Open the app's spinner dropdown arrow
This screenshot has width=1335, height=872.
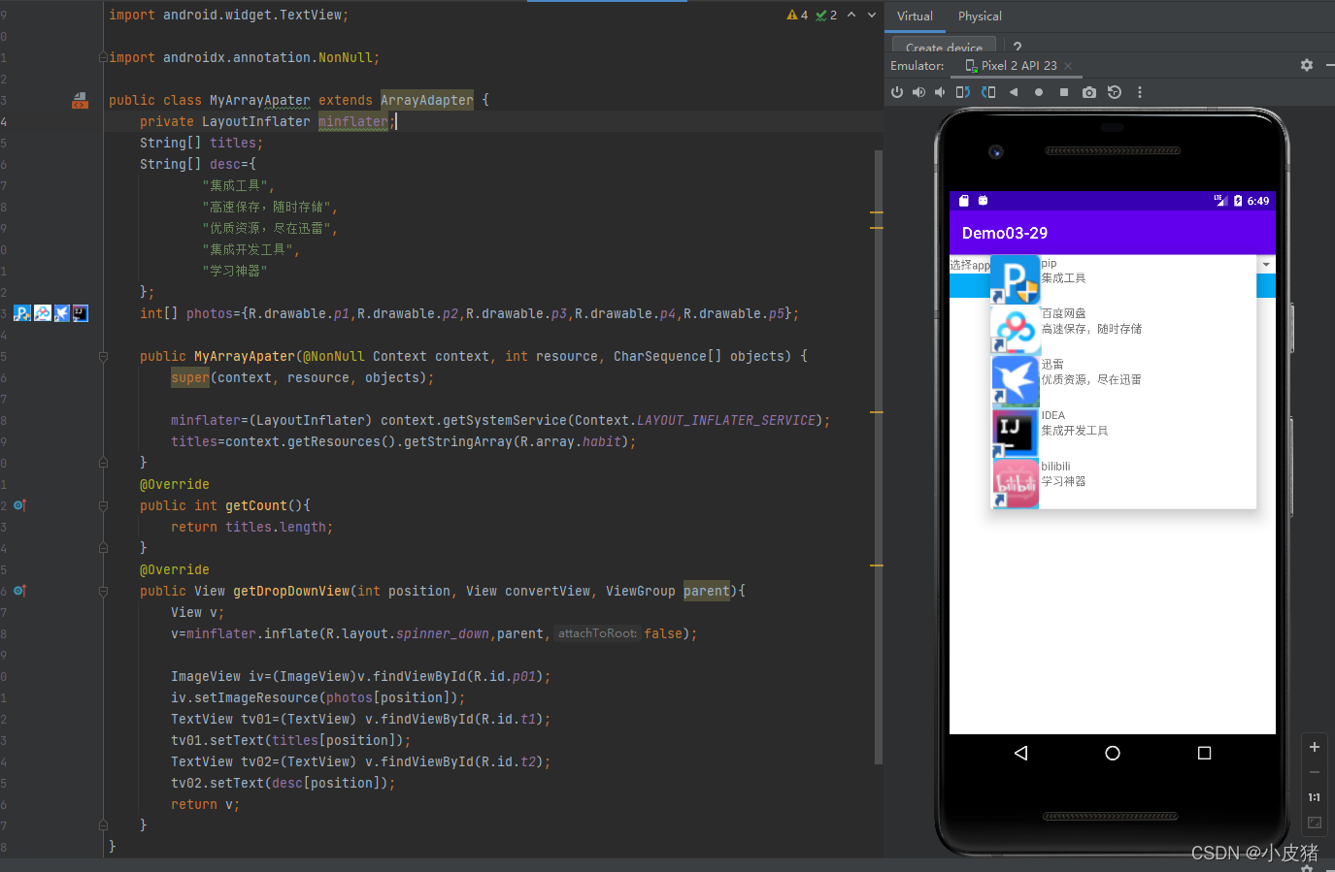point(1266,264)
